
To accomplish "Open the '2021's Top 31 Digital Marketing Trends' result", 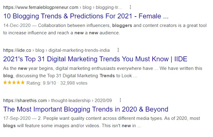I will tap(95, 59).
